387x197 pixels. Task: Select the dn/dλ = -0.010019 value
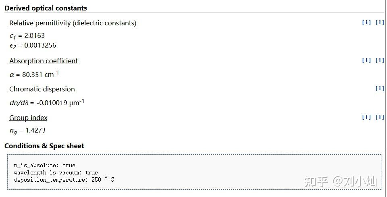(47, 102)
